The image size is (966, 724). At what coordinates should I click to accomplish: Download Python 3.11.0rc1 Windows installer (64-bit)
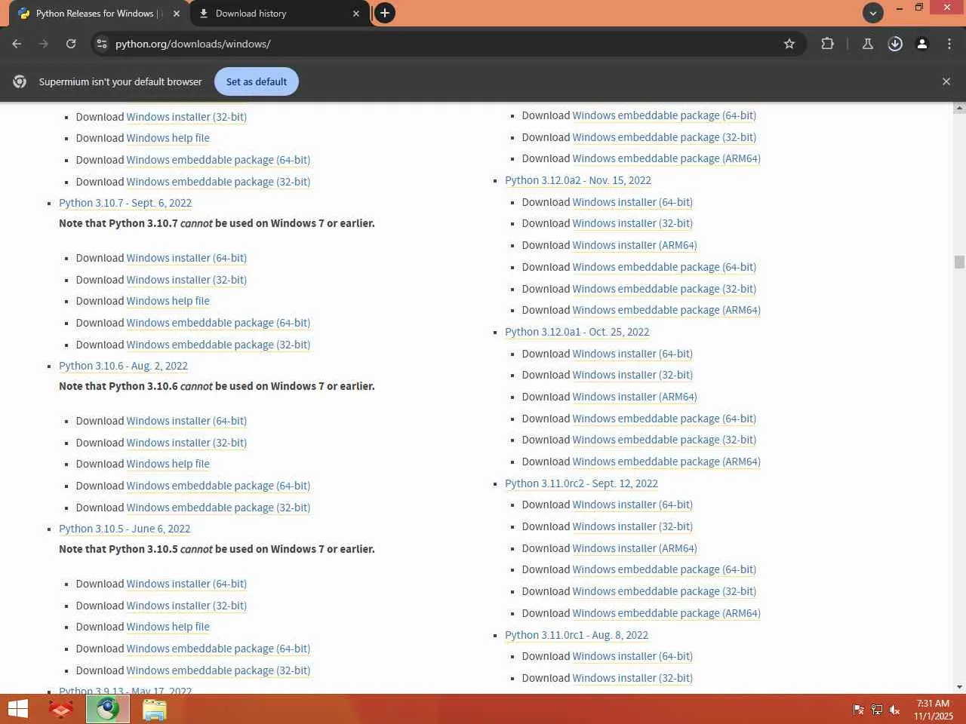[632, 656]
